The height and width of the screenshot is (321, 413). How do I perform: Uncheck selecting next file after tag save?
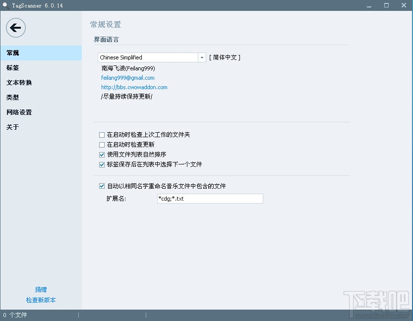click(x=102, y=164)
